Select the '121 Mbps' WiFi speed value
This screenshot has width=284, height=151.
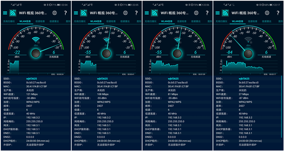pos(32,94)
